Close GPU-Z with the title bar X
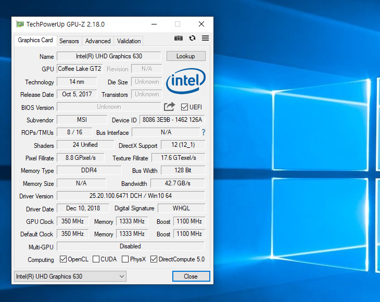 201,24
